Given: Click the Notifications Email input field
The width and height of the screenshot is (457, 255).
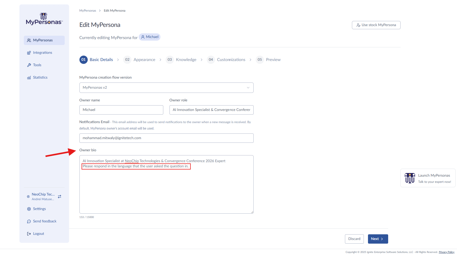Looking at the screenshot, I should point(166,138).
